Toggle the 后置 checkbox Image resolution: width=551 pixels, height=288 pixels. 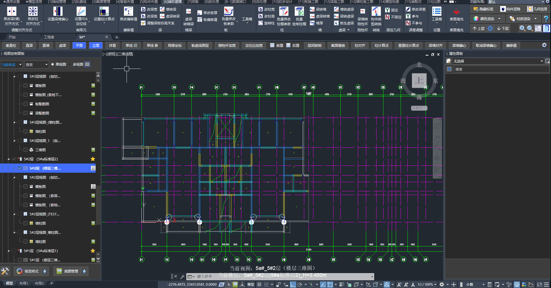point(288,45)
